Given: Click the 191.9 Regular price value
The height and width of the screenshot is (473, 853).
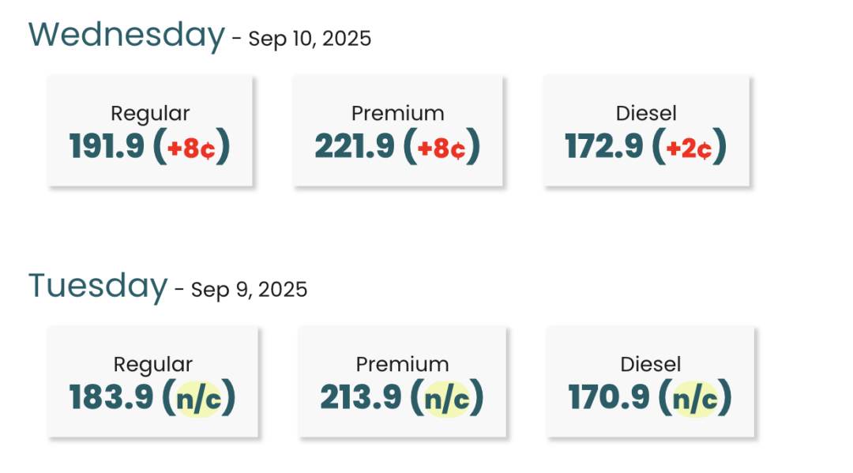Looking at the screenshot, I should [x=107, y=146].
